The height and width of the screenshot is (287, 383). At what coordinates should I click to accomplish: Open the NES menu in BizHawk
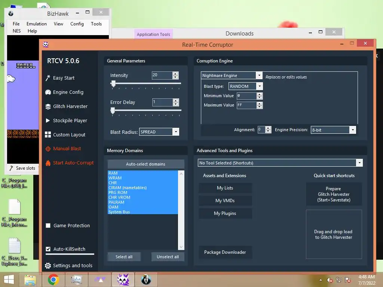coord(16,31)
